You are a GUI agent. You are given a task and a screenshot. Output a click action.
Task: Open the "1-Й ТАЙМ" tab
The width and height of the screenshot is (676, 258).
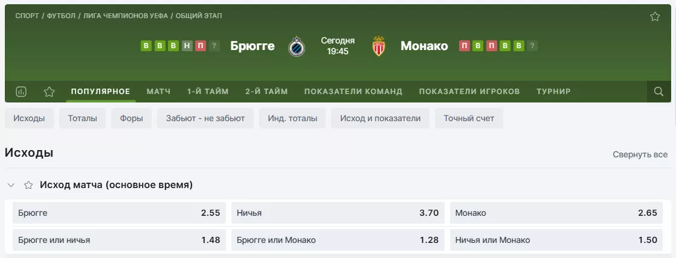click(208, 92)
